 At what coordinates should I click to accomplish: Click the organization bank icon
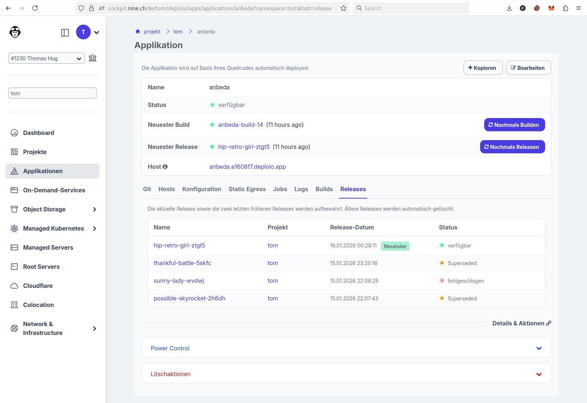[93, 58]
